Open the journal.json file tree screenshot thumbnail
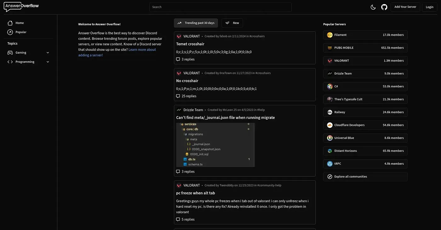 215,145
